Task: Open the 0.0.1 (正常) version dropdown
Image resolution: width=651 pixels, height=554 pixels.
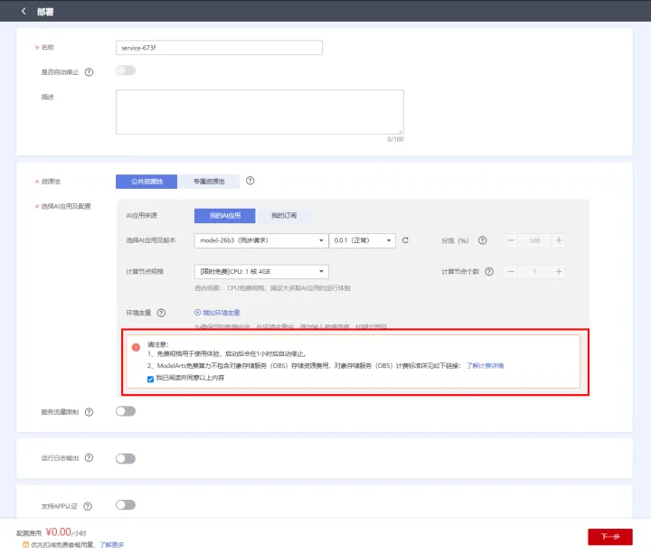Action: point(363,240)
